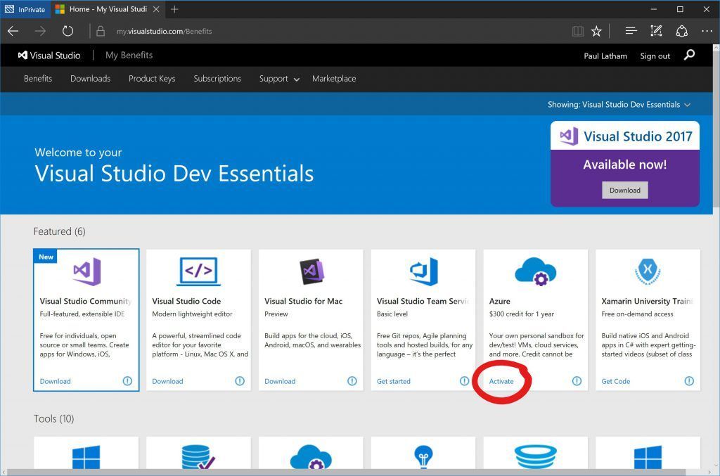
Task: Open the Marketplace nav item
Action: point(334,79)
